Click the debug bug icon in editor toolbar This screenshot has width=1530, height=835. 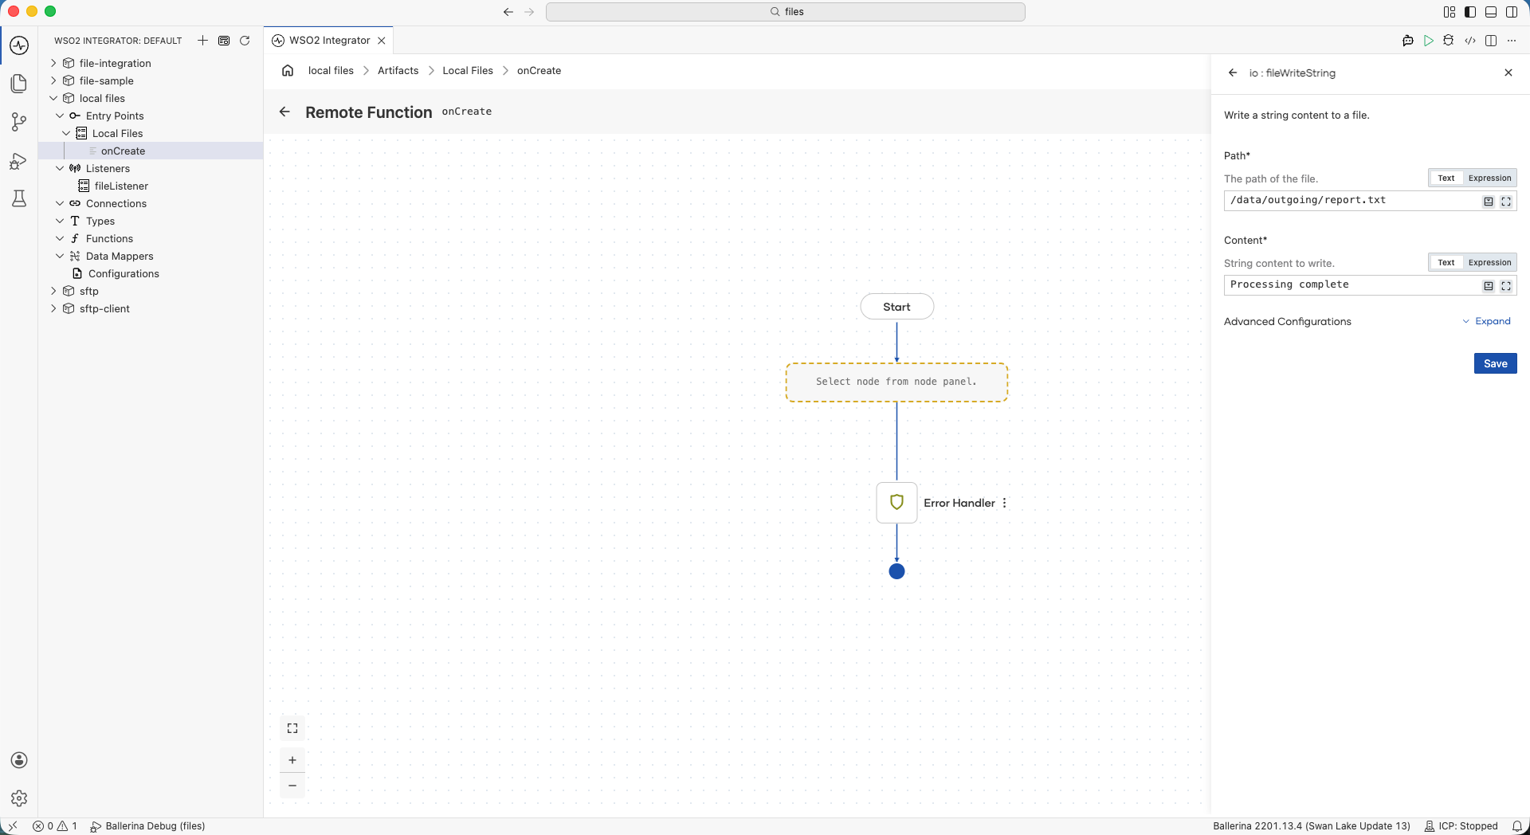pos(1449,41)
